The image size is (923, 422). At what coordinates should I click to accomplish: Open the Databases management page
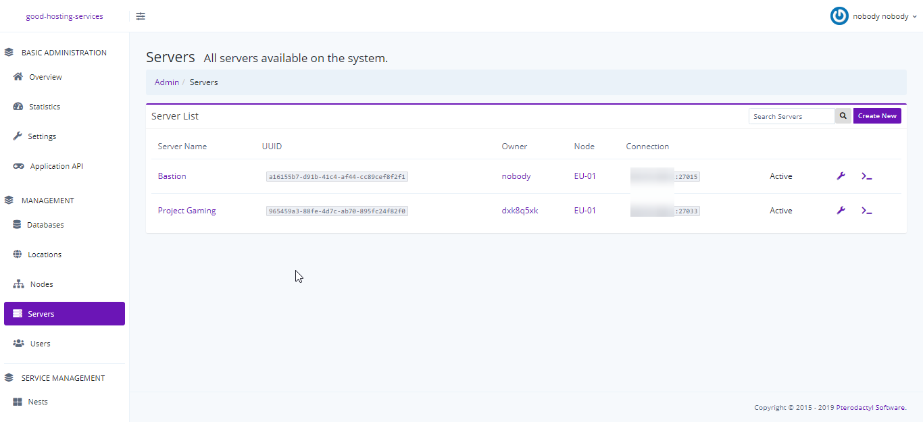tap(45, 225)
